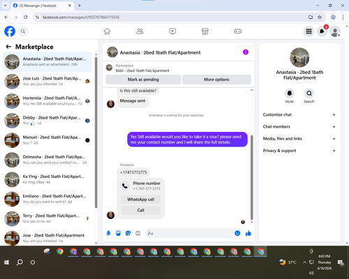The width and height of the screenshot is (349, 279).
Task: Click Anastasia large profile thumbnail
Action: click(x=299, y=57)
